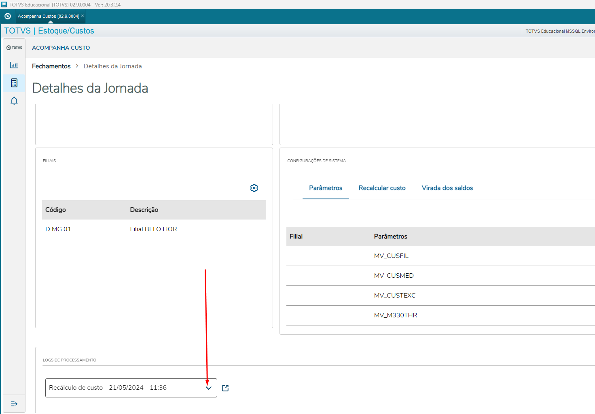Click the TOTVS round icon in the top bar
The height and width of the screenshot is (414, 595).
(8, 16)
